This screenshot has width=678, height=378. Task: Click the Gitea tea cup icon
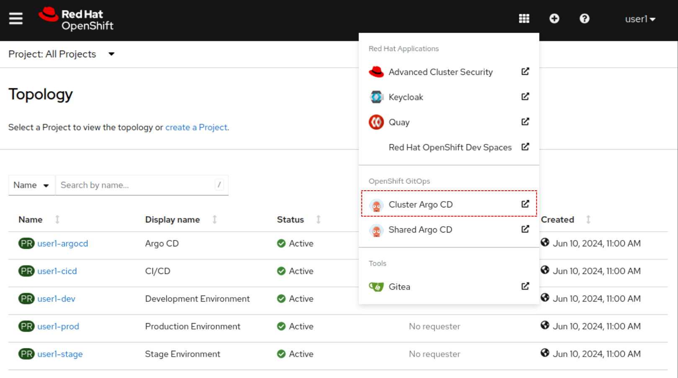tap(376, 287)
